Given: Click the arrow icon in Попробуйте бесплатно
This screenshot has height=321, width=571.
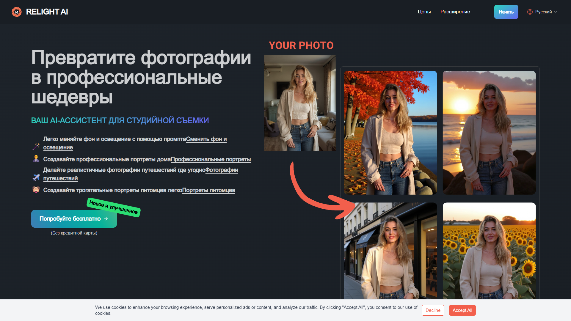Looking at the screenshot, I should 106,219.
